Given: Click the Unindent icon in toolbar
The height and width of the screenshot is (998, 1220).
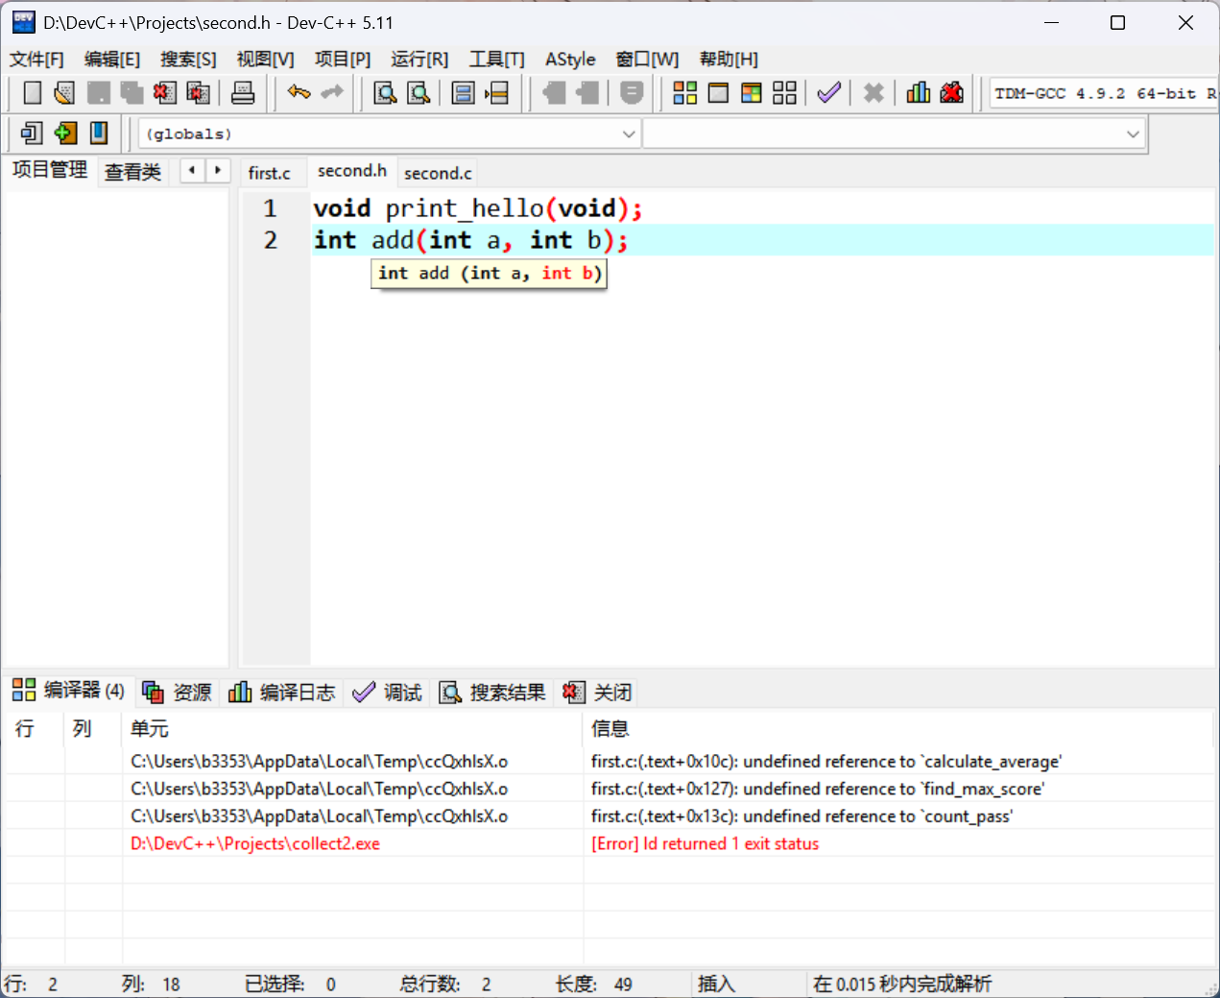Looking at the screenshot, I should coord(587,93).
